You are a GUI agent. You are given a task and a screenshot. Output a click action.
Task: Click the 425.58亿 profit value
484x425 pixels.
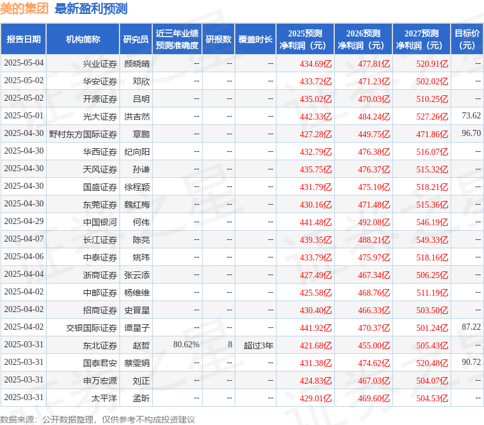tap(316, 293)
